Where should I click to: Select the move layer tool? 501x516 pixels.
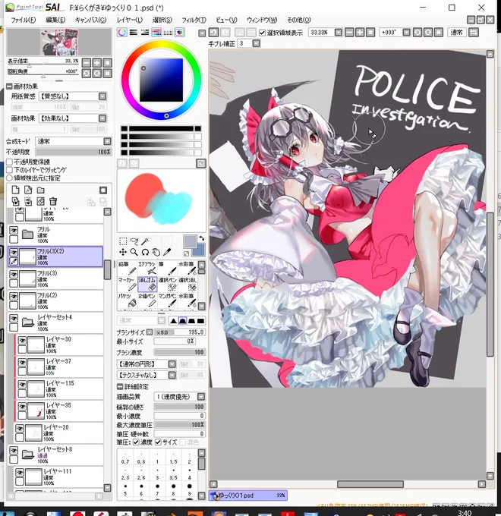tap(123, 252)
